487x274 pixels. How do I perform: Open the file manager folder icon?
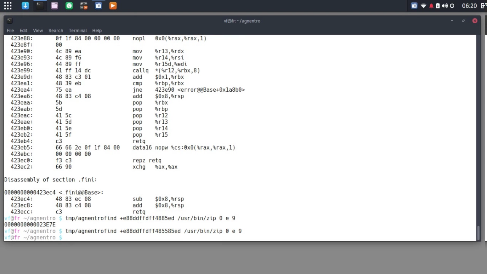[54, 6]
